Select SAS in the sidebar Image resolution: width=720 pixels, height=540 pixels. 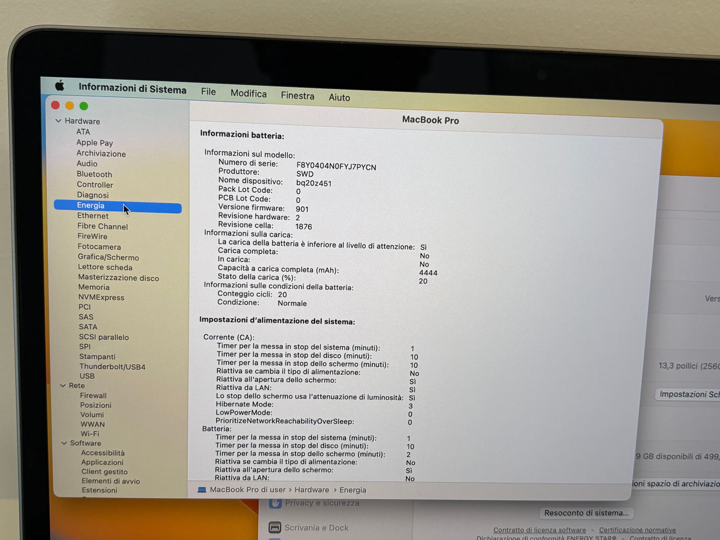[x=86, y=317]
